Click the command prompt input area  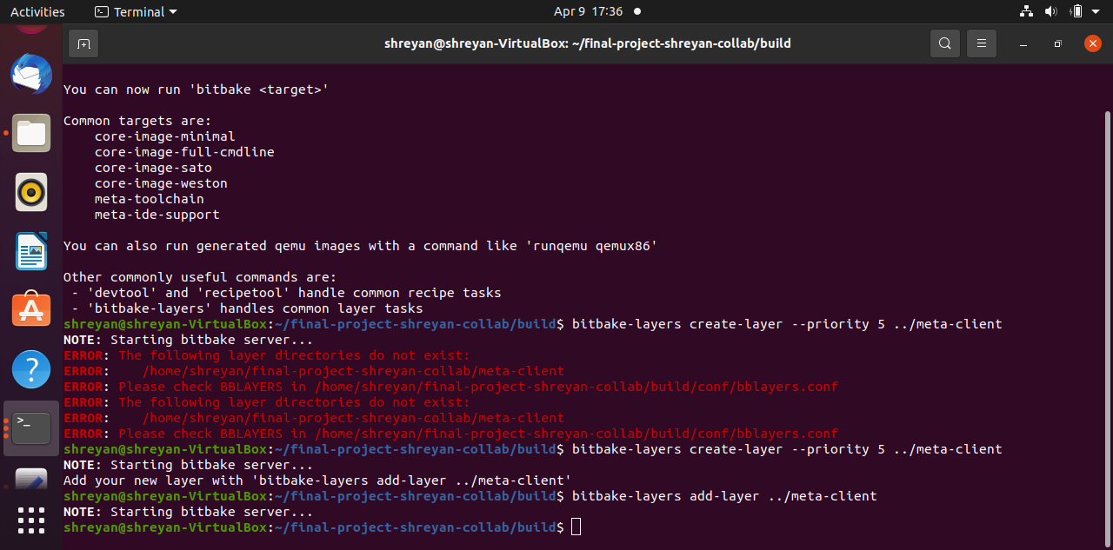click(576, 527)
